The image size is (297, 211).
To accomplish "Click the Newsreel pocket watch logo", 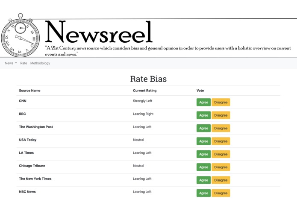I will (21, 35).
